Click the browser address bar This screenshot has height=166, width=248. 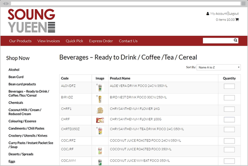click(x=126, y=4)
